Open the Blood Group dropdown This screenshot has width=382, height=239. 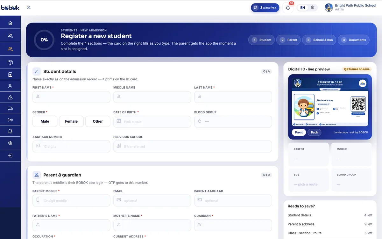(233, 121)
